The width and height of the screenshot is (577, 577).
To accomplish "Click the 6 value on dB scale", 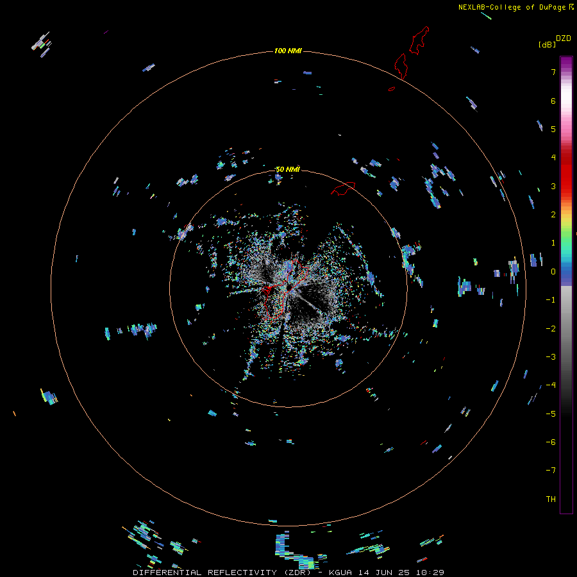I will [553, 101].
